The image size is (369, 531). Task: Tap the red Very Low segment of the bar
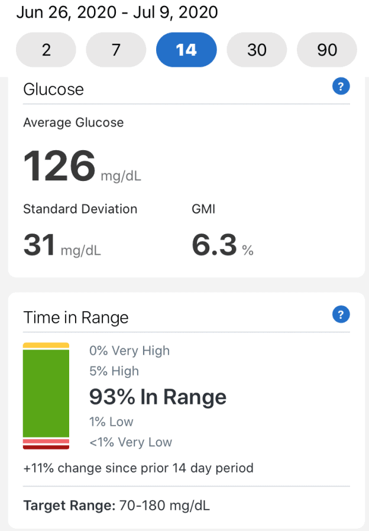pos(46,446)
